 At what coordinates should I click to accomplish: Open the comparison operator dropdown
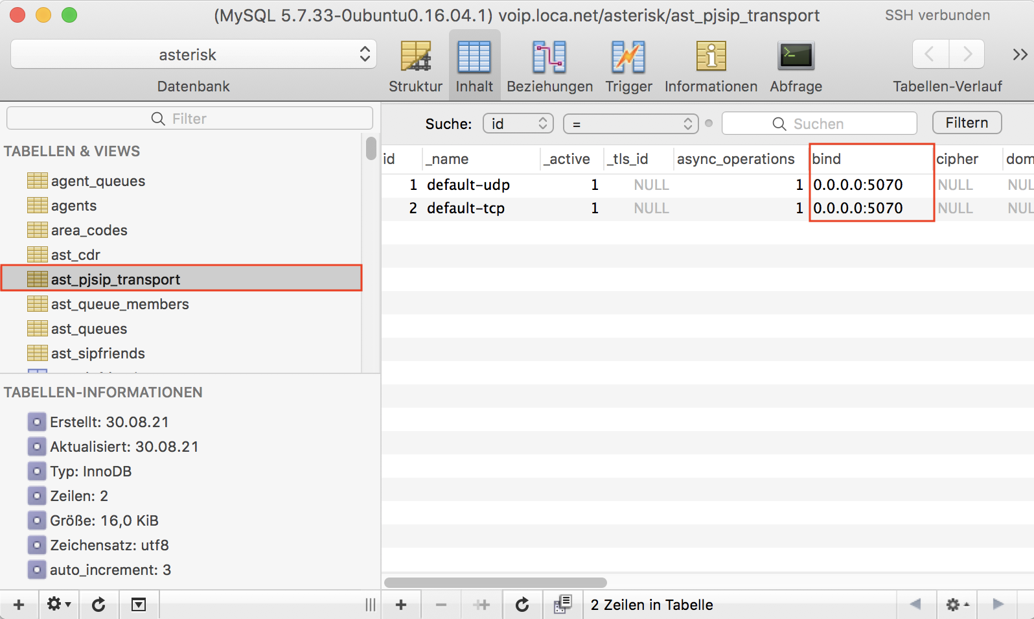(630, 123)
